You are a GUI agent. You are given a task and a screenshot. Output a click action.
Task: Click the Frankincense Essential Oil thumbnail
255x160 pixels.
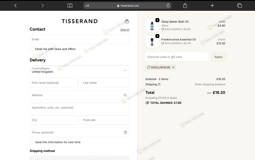point(152,42)
